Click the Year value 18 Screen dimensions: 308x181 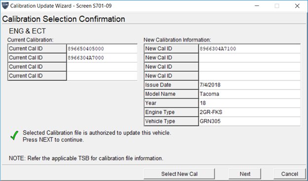click(249, 103)
